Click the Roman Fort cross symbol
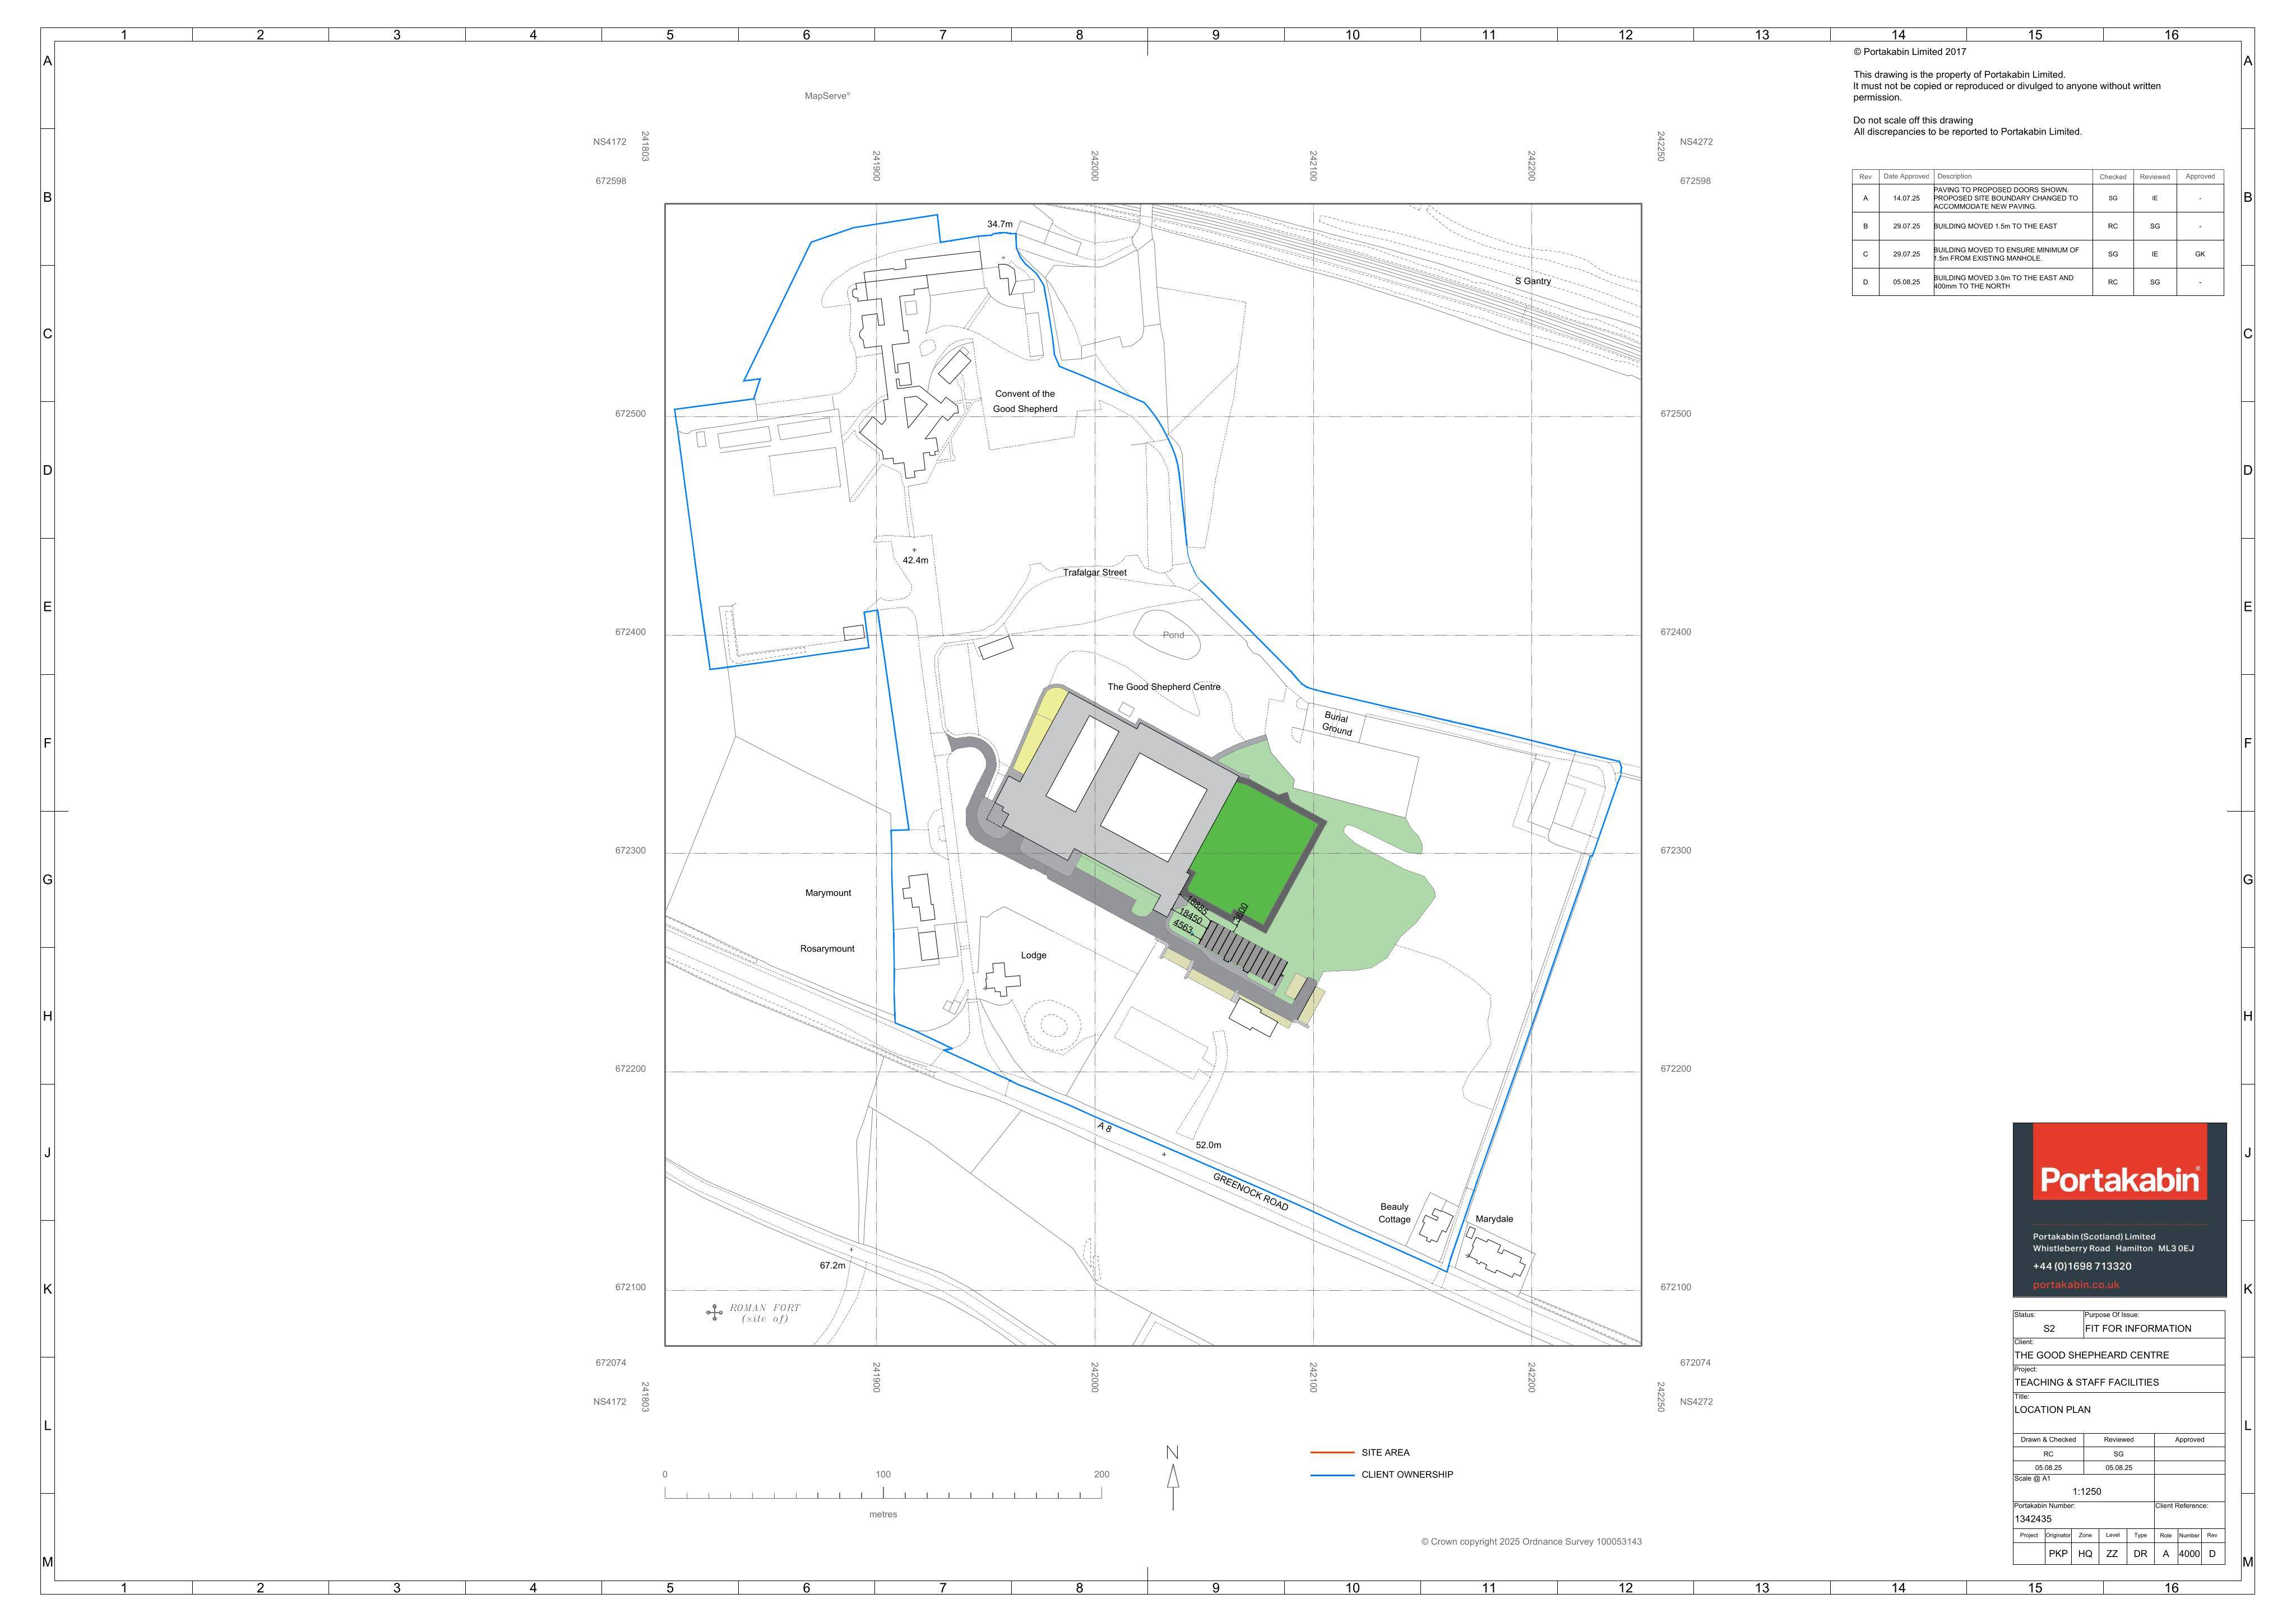This screenshot has height=1622, width=2296. tap(714, 1313)
